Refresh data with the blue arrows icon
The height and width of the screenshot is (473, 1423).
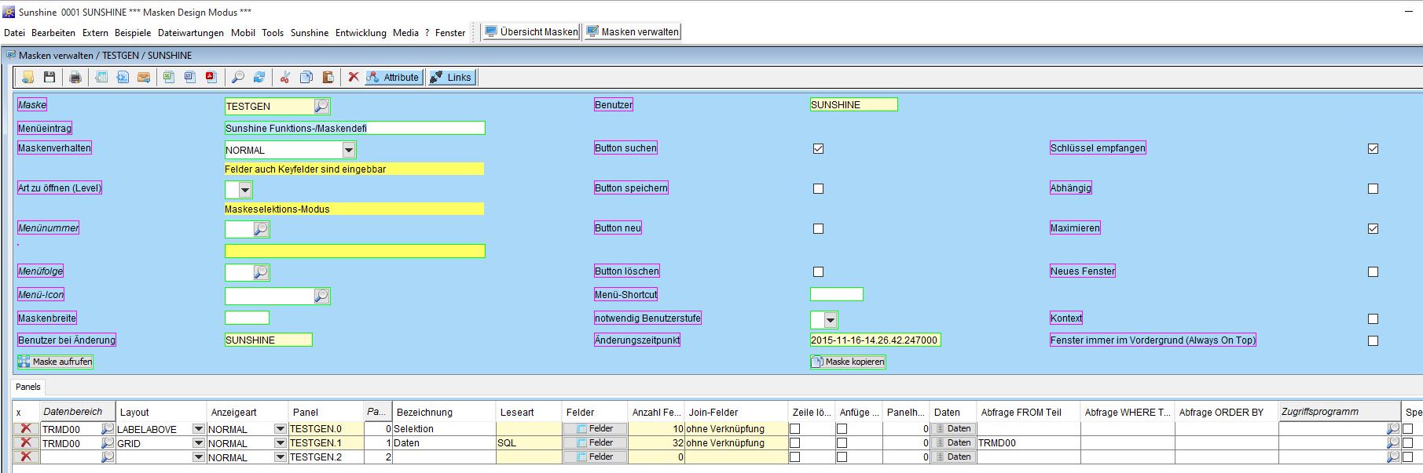pyautogui.click(x=259, y=77)
